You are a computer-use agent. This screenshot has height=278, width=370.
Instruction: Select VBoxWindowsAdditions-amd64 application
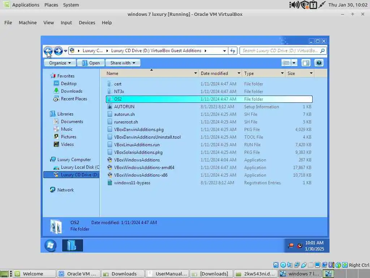pyautogui.click(x=144, y=168)
